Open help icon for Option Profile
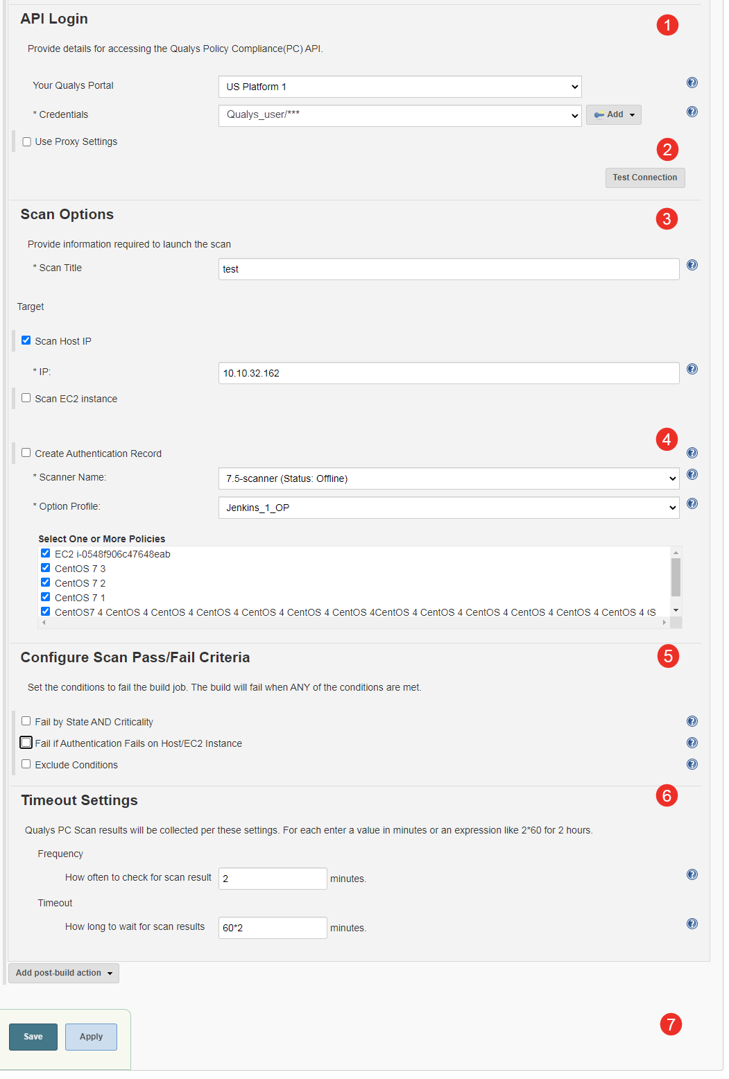Screen dimensions: 729x1079 [x=692, y=503]
